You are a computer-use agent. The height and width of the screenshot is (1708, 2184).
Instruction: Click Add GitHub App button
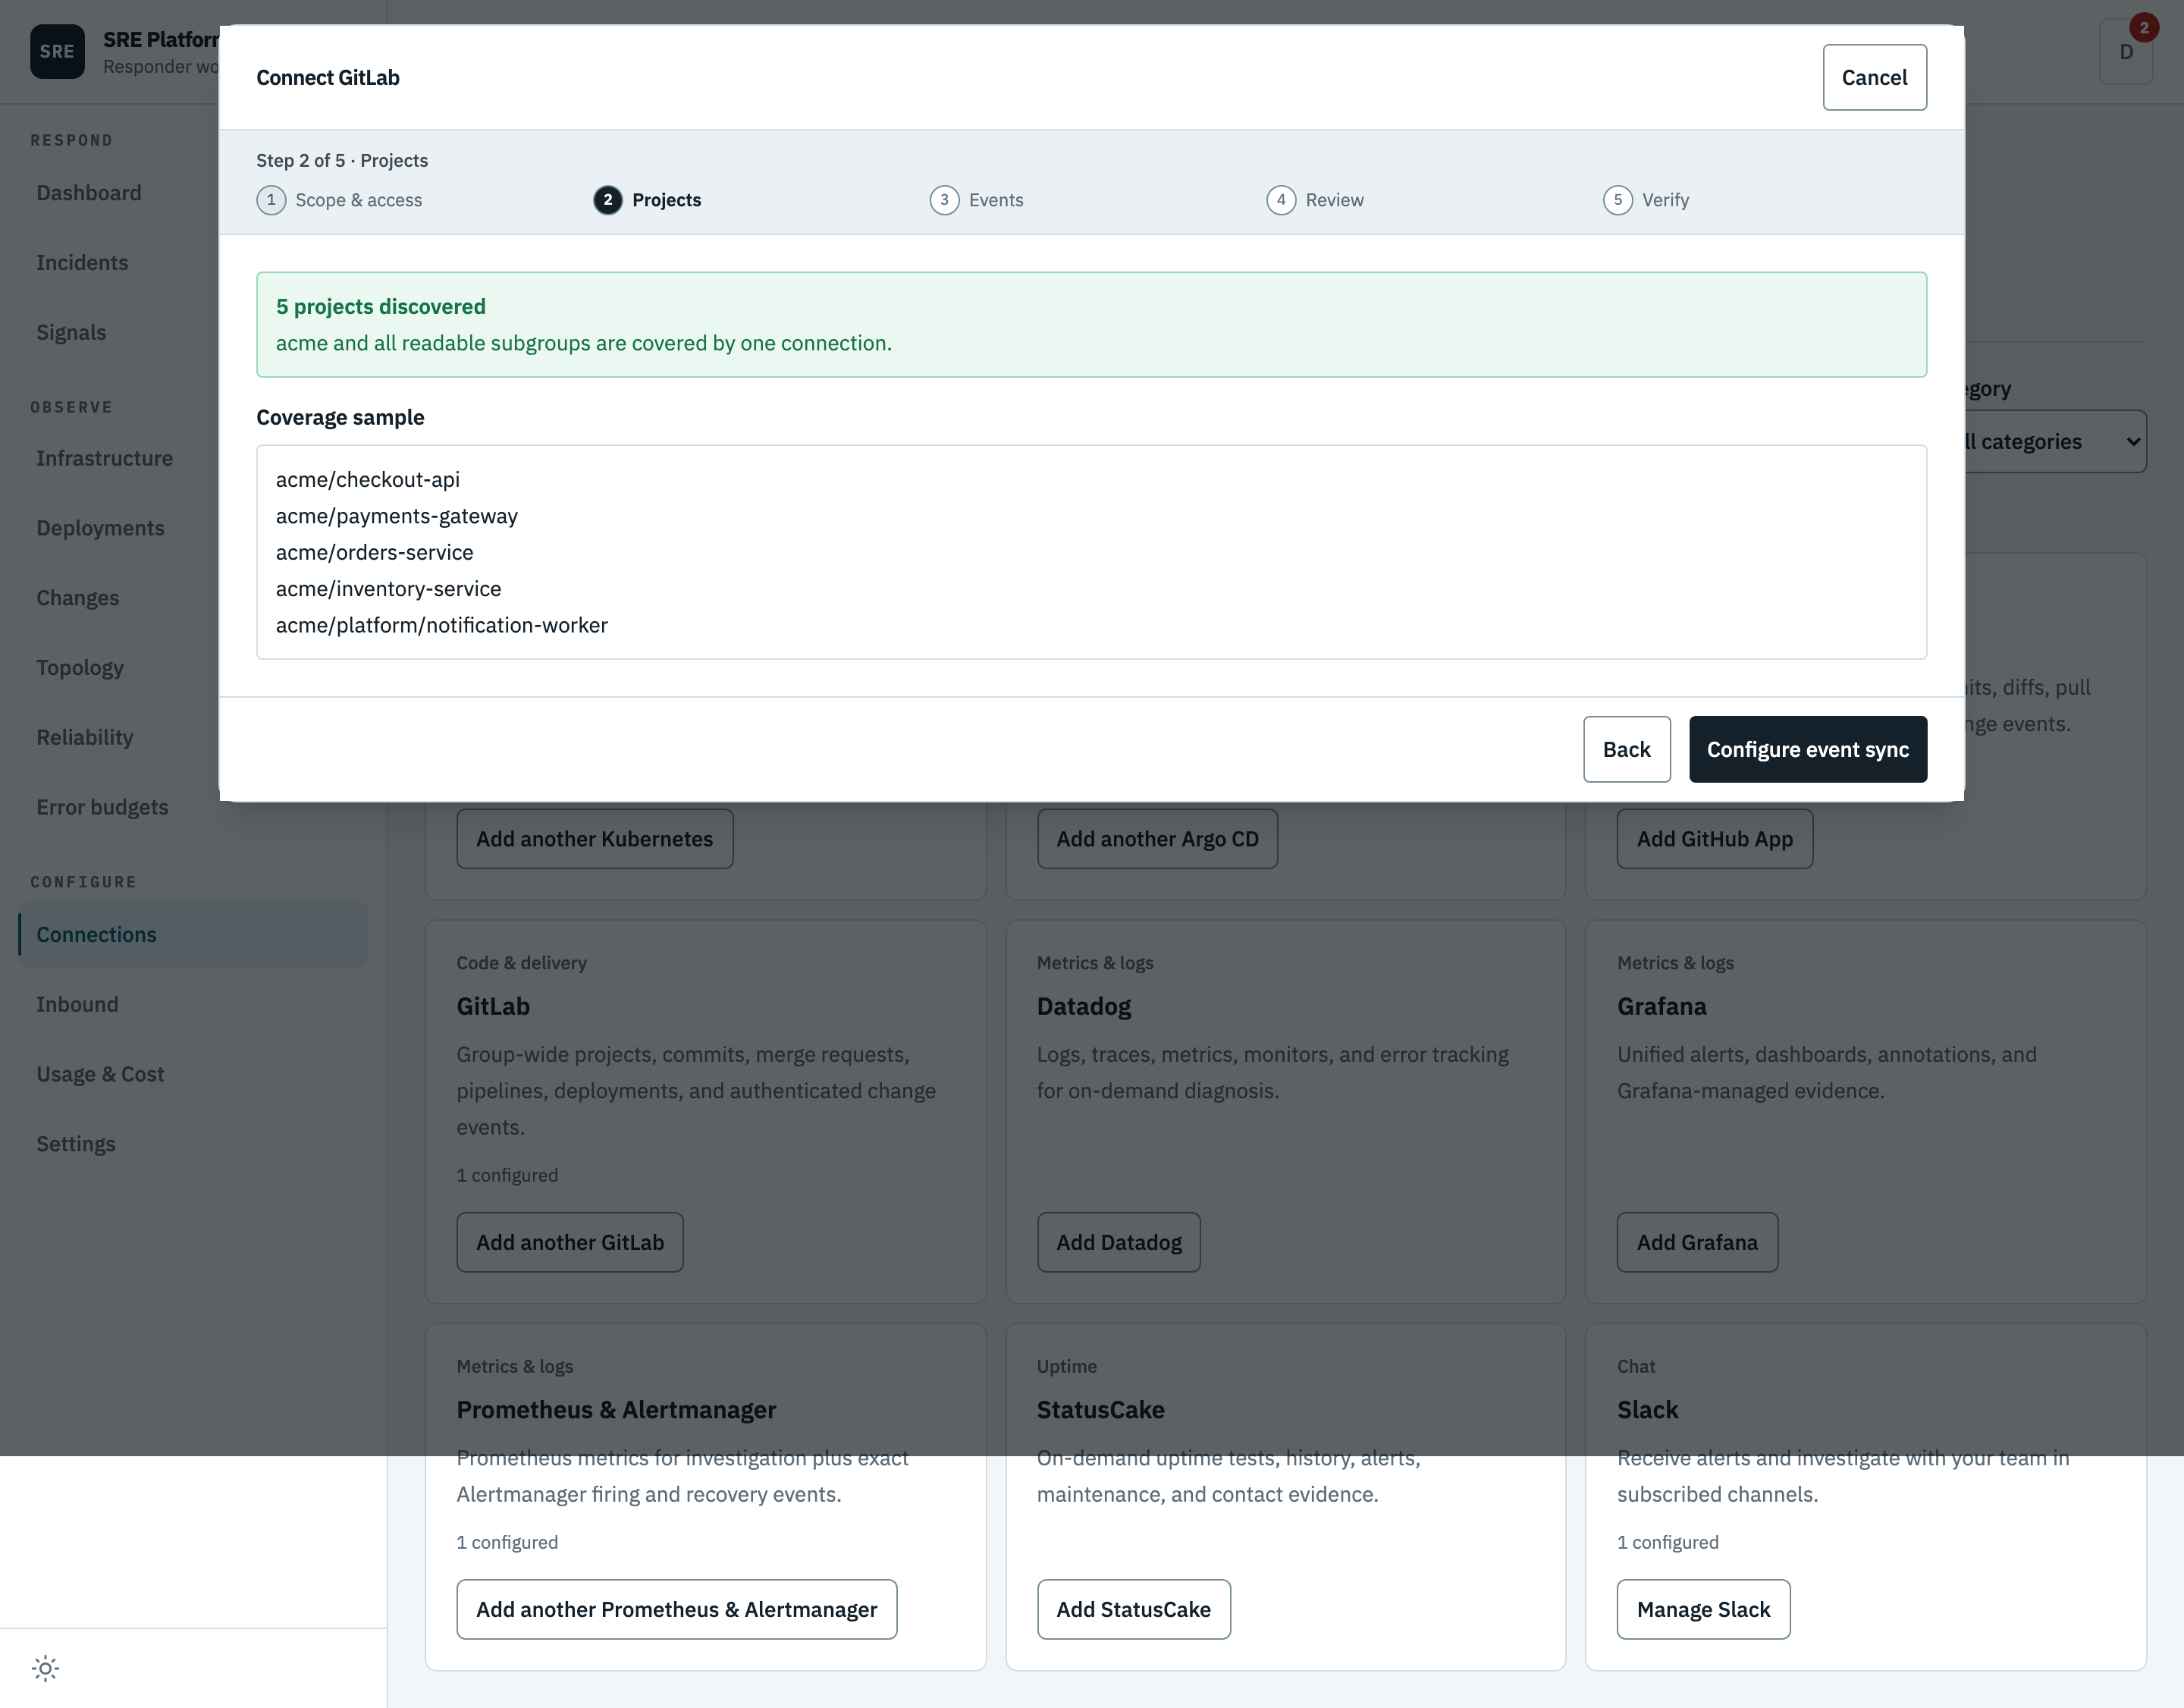1714,839
